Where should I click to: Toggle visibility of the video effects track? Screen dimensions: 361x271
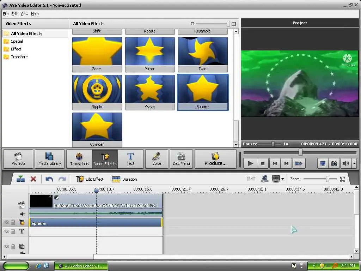[6, 222]
